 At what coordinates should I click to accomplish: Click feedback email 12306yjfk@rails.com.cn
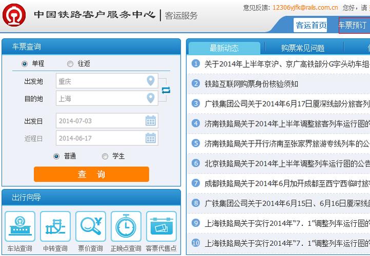(x=305, y=8)
